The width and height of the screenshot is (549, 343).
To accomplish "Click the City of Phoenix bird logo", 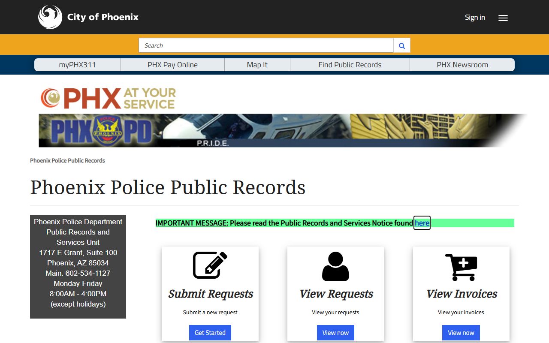I will (50, 17).
